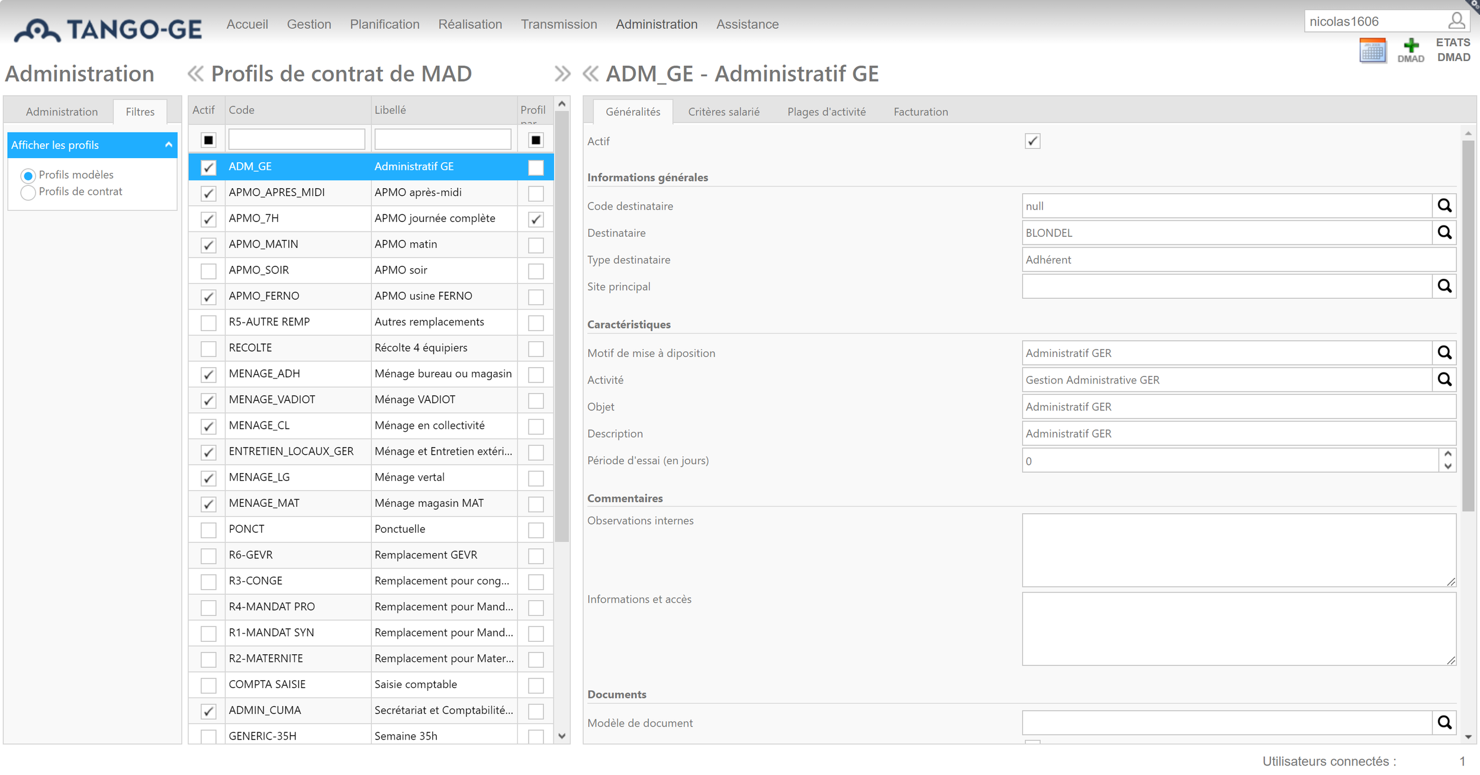Screen dimensions: 1480x775
Task: Click details panel scrollbar down arrow
Action: click(1468, 737)
